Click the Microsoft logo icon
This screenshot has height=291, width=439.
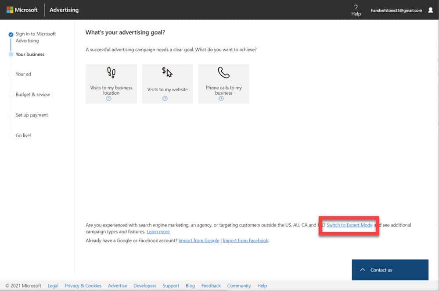(10, 10)
